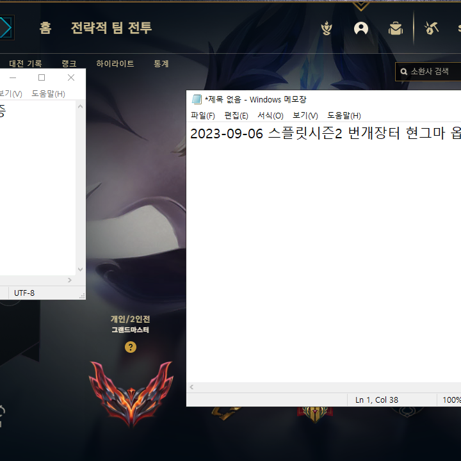
Task: Maximize the left Notepad window
Action: 42,77
